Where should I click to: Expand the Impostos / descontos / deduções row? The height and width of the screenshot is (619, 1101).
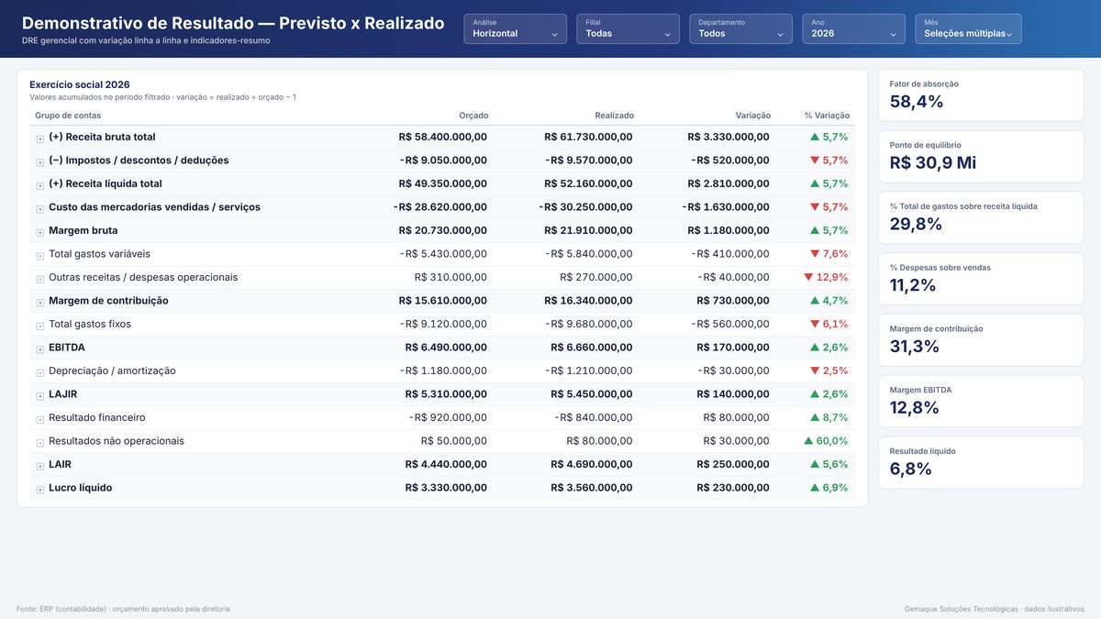(x=40, y=162)
